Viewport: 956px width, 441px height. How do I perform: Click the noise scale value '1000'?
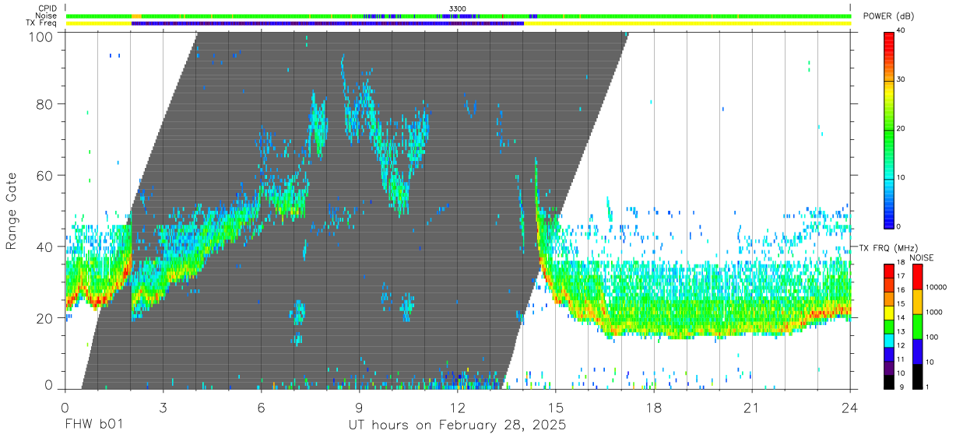click(933, 313)
